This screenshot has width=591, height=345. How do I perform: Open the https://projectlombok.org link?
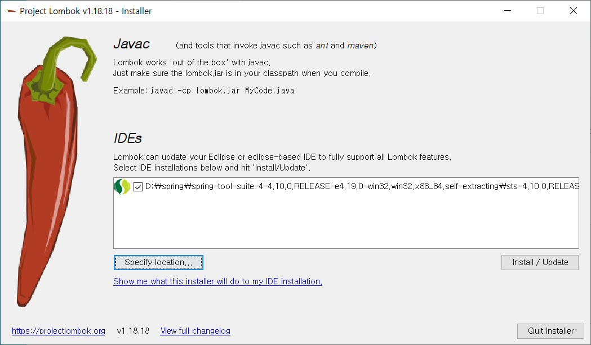59,331
